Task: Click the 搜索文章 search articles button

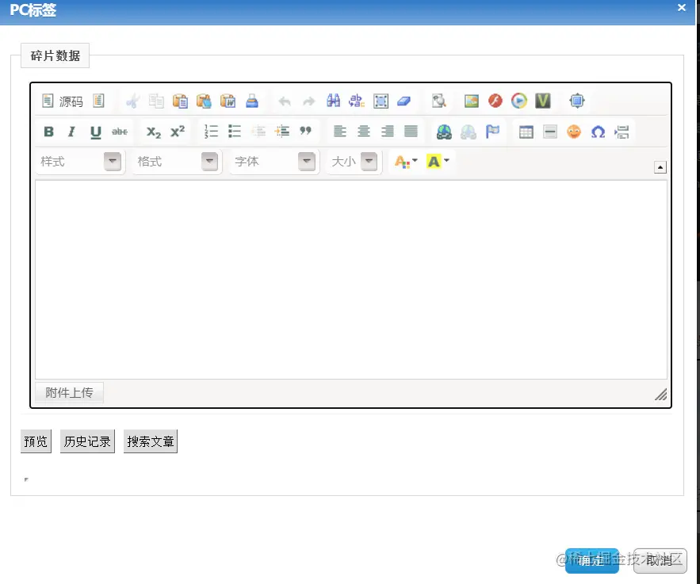Action: [151, 441]
